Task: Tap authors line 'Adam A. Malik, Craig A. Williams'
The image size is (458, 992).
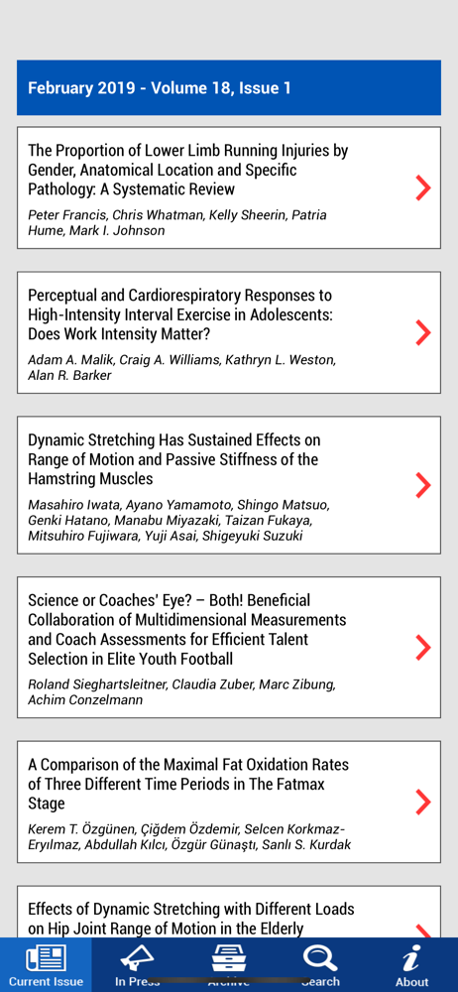Action: click(182, 368)
